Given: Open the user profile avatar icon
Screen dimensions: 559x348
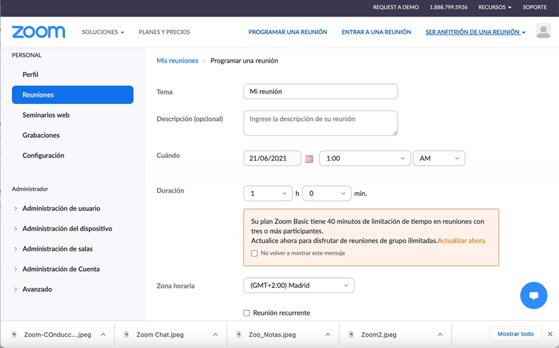Looking at the screenshot, I should point(543,30).
